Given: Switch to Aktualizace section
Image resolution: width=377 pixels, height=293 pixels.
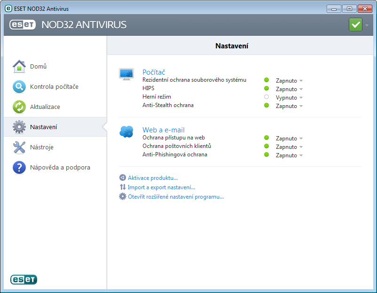Looking at the screenshot, I should point(55,107).
